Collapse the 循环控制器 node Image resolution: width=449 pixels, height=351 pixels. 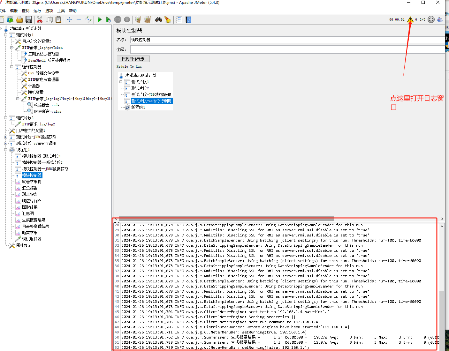tap(11, 67)
